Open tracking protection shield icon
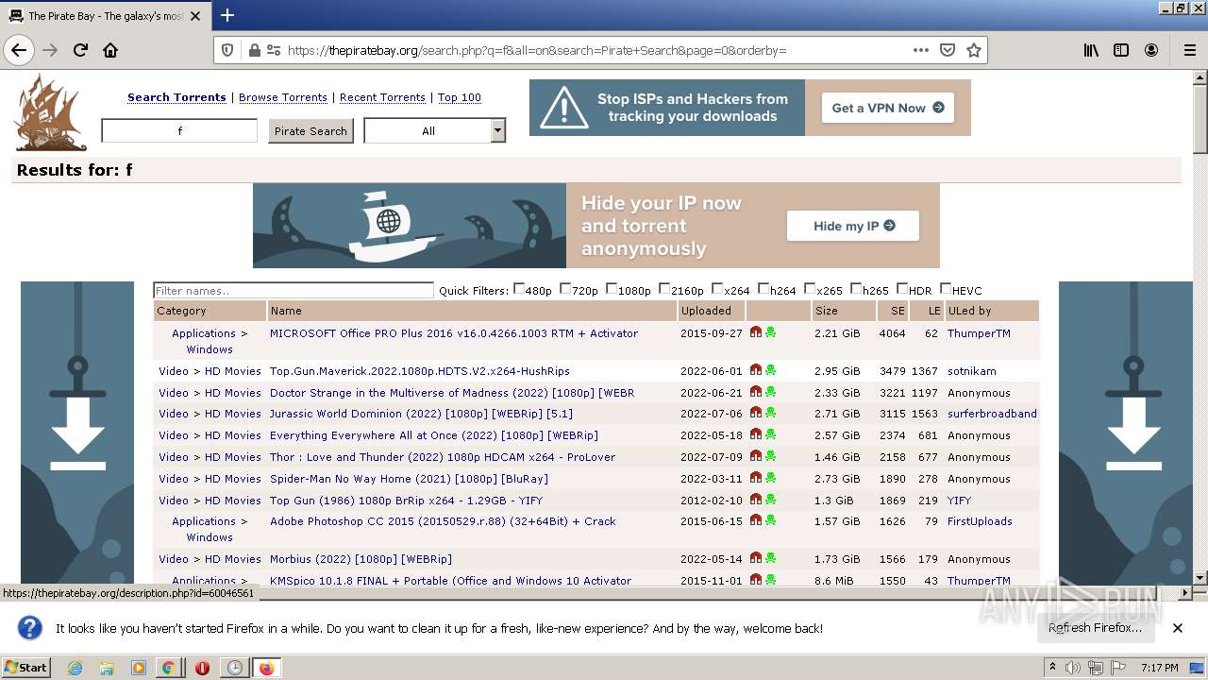 (x=227, y=50)
